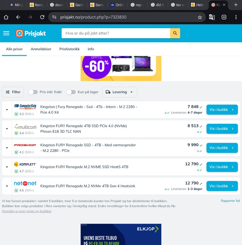Click Kingston FURY Renegade M.2 NVMe 4TB Gen 4 Heatsink

point(88,186)
